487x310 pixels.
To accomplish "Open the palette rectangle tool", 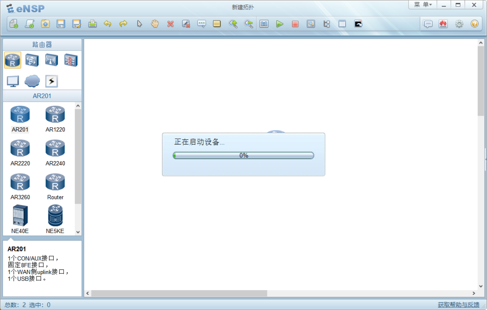I will coord(217,24).
